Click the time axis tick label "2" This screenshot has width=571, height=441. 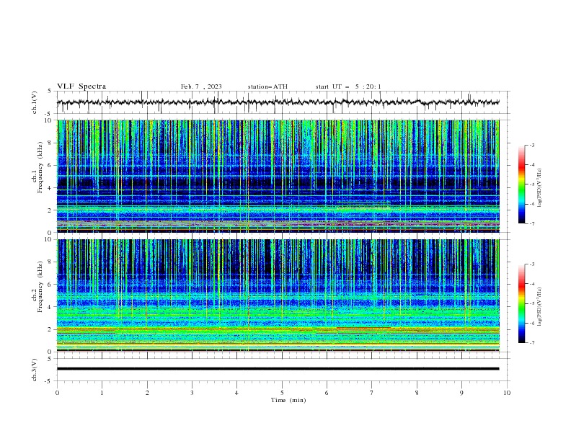tap(147, 393)
